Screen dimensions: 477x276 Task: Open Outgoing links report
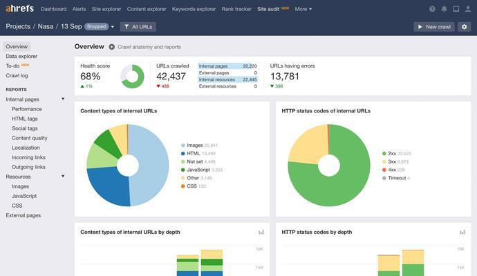click(28, 167)
